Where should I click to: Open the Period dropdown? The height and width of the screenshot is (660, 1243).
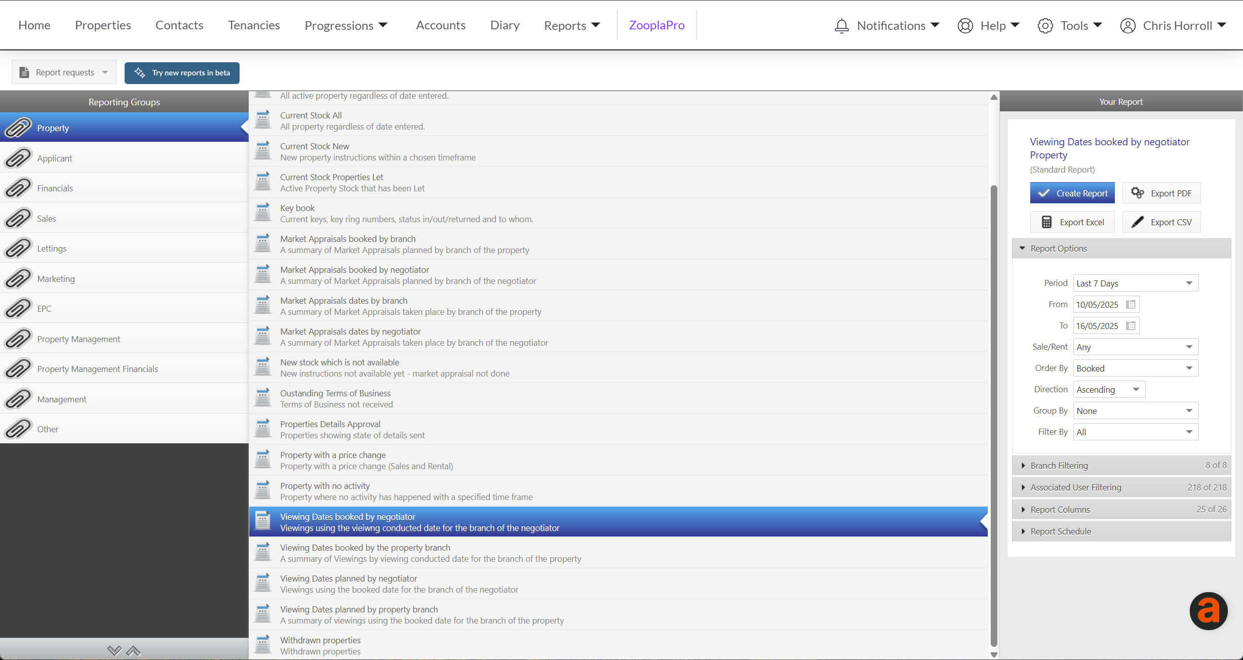(x=1136, y=283)
